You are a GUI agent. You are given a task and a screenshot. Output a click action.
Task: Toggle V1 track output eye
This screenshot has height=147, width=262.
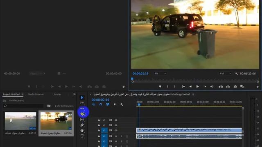coord(116,130)
